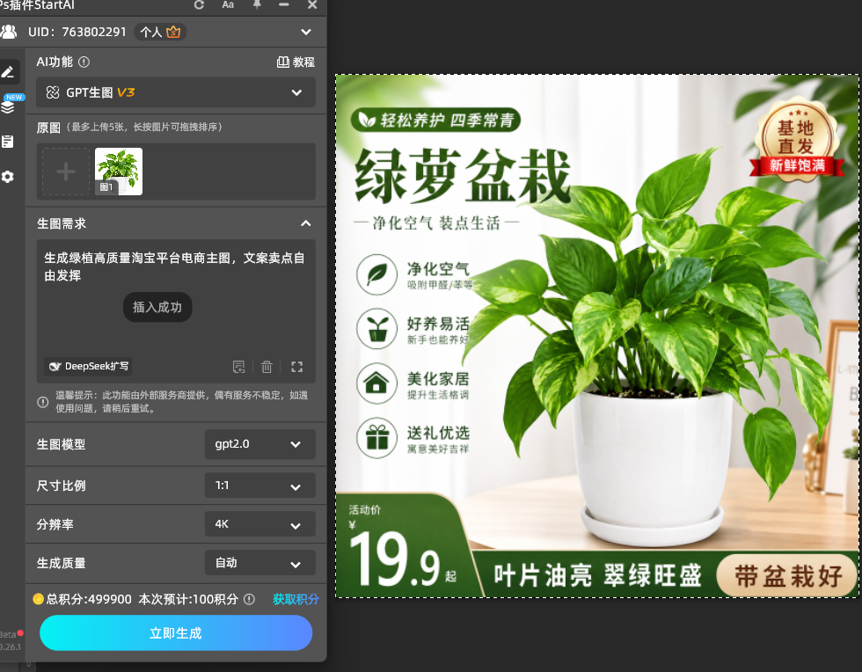This screenshot has width=862, height=672.
Task: Open the pencil edit tab in the sidebar
Action: tap(8, 72)
